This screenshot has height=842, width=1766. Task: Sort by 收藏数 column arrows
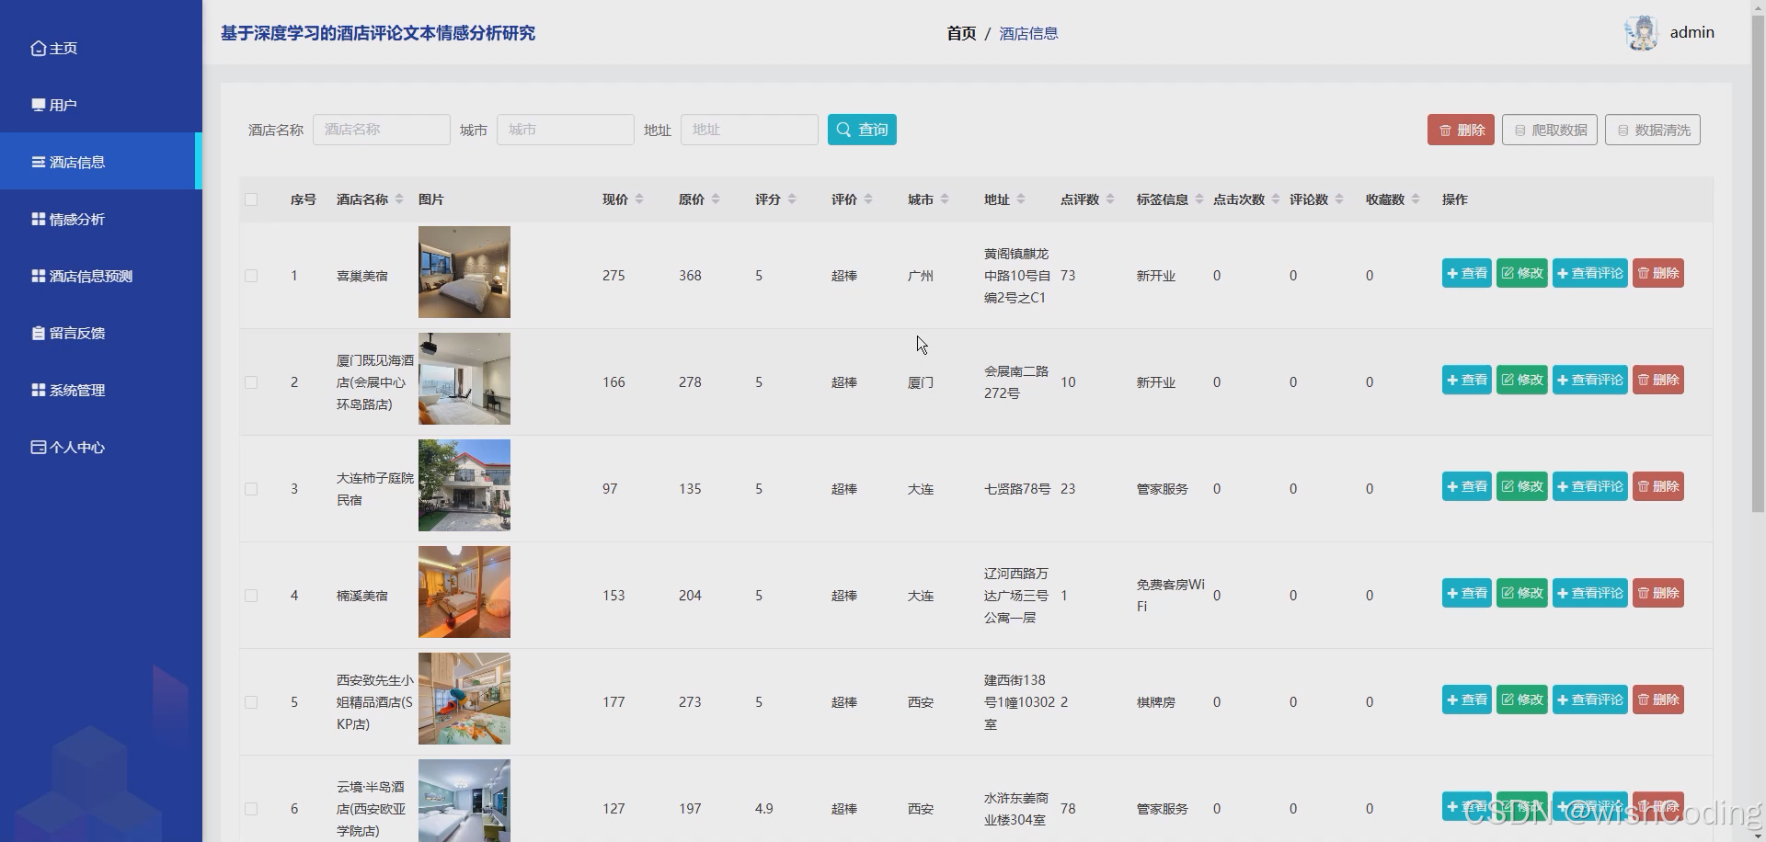[x=1416, y=199]
